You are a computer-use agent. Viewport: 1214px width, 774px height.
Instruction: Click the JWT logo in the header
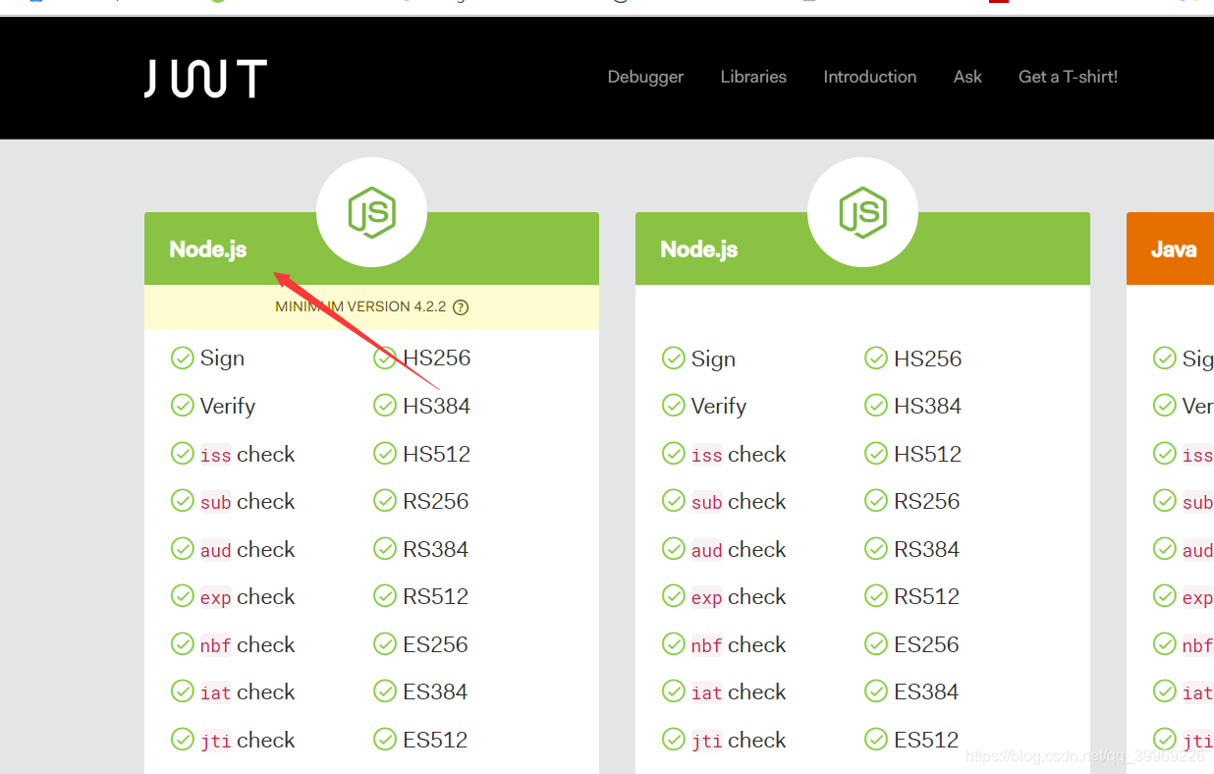(x=205, y=79)
